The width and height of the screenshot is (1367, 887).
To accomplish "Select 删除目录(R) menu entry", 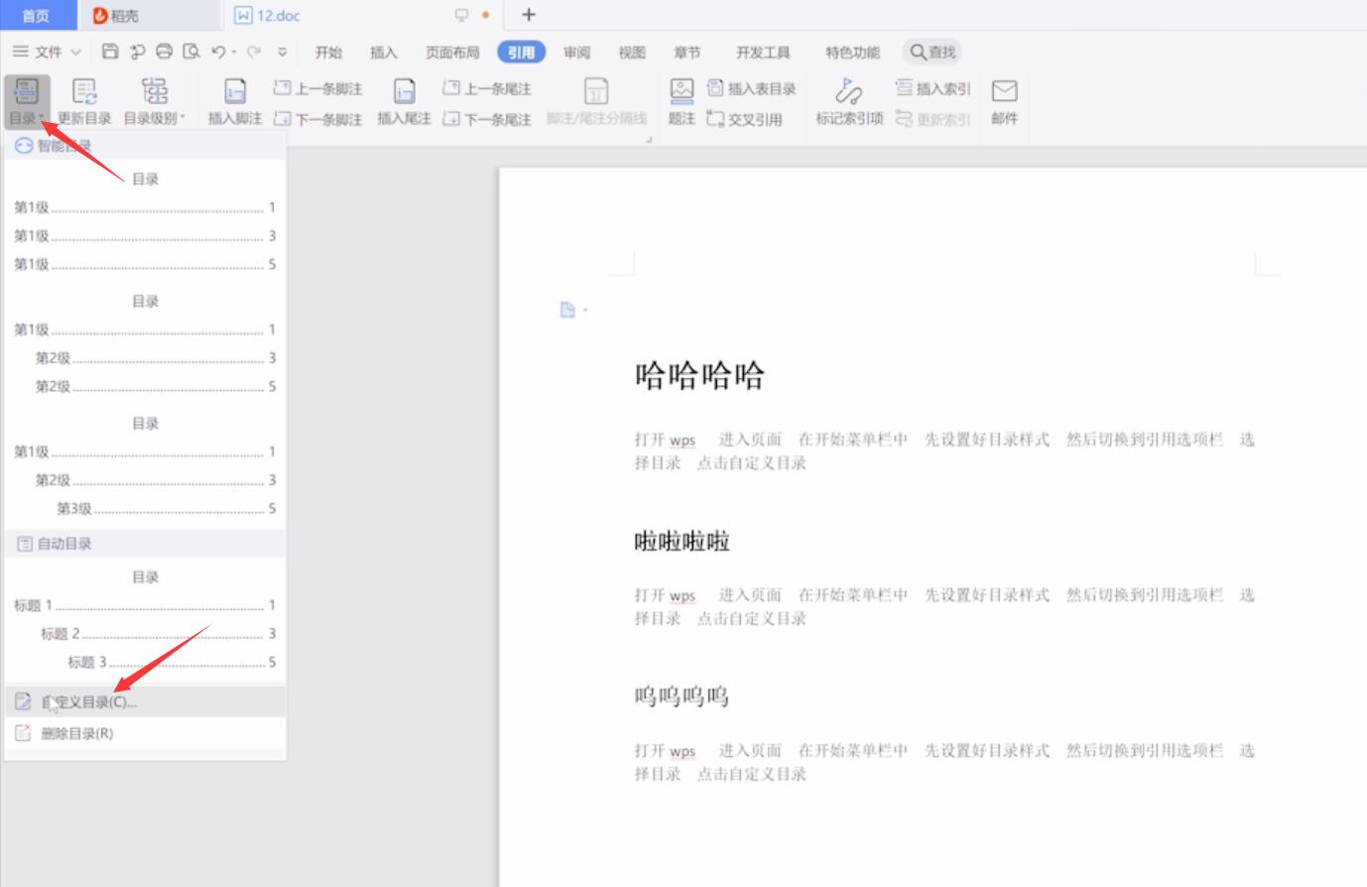I will pos(145,733).
